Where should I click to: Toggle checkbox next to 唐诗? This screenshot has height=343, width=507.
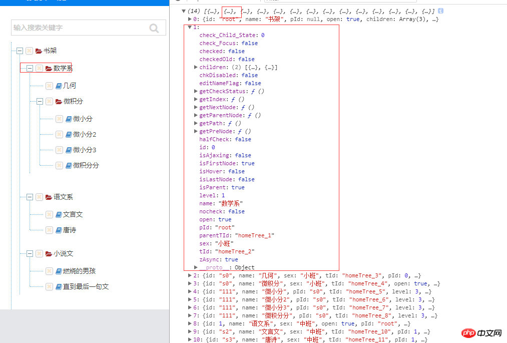click(49, 230)
